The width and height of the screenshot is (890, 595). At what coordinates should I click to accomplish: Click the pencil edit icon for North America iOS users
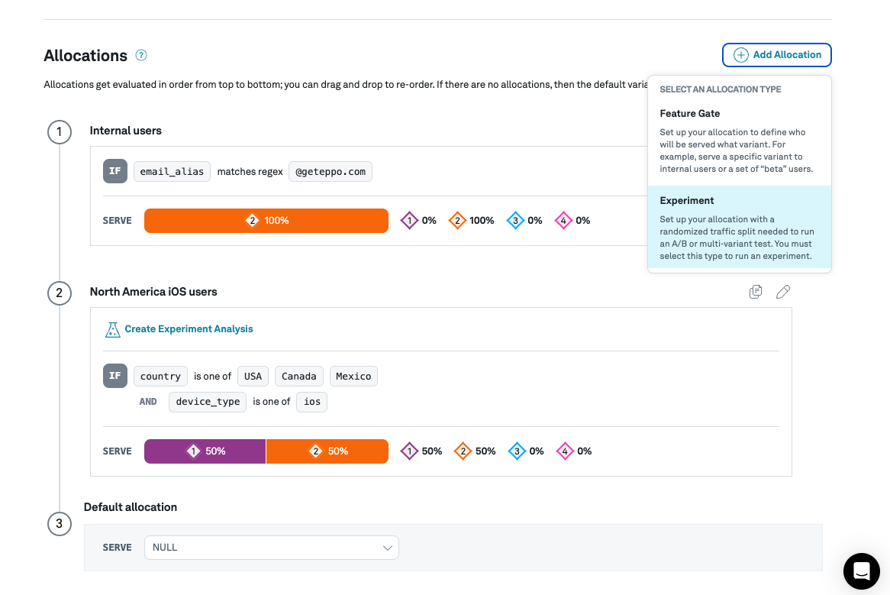pos(783,292)
